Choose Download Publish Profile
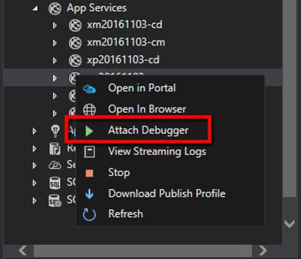301x259 pixels. [x=170, y=193]
